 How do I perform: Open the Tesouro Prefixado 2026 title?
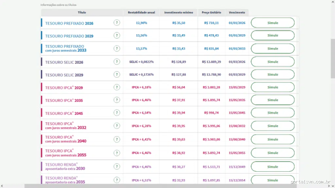pyautogui.click(x=69, y=23)
